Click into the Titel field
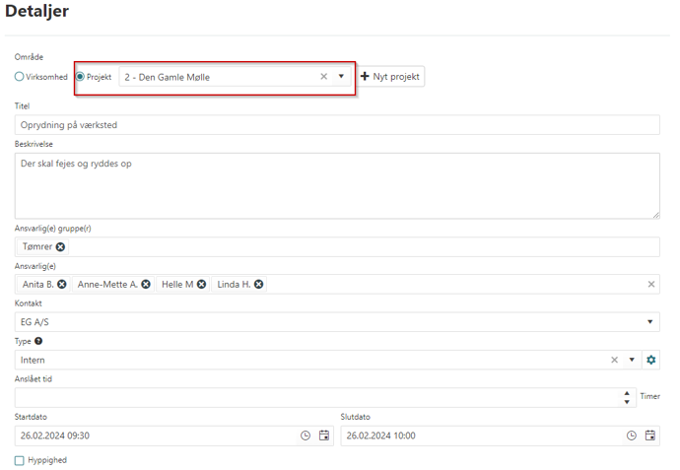Viewport: 680px width, 470px height. pos(337,125)
